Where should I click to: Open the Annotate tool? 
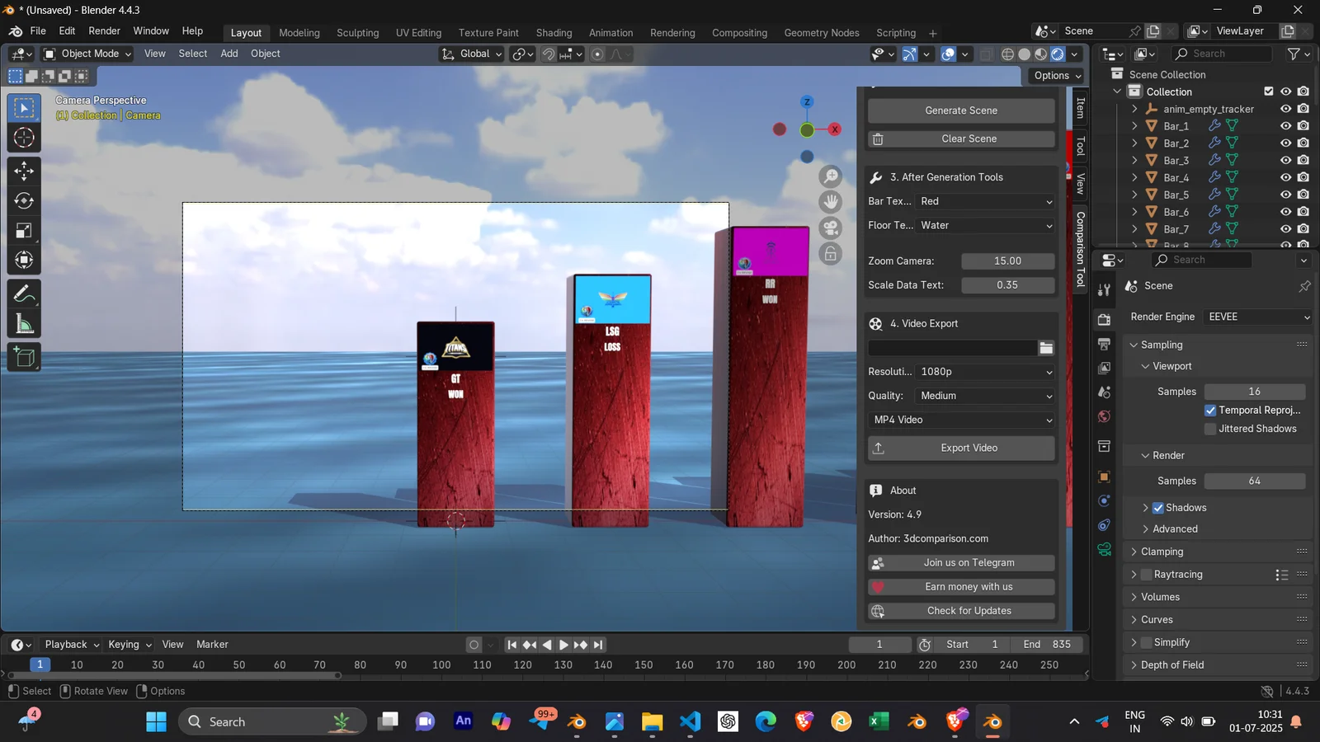click(x=23, y=293)
